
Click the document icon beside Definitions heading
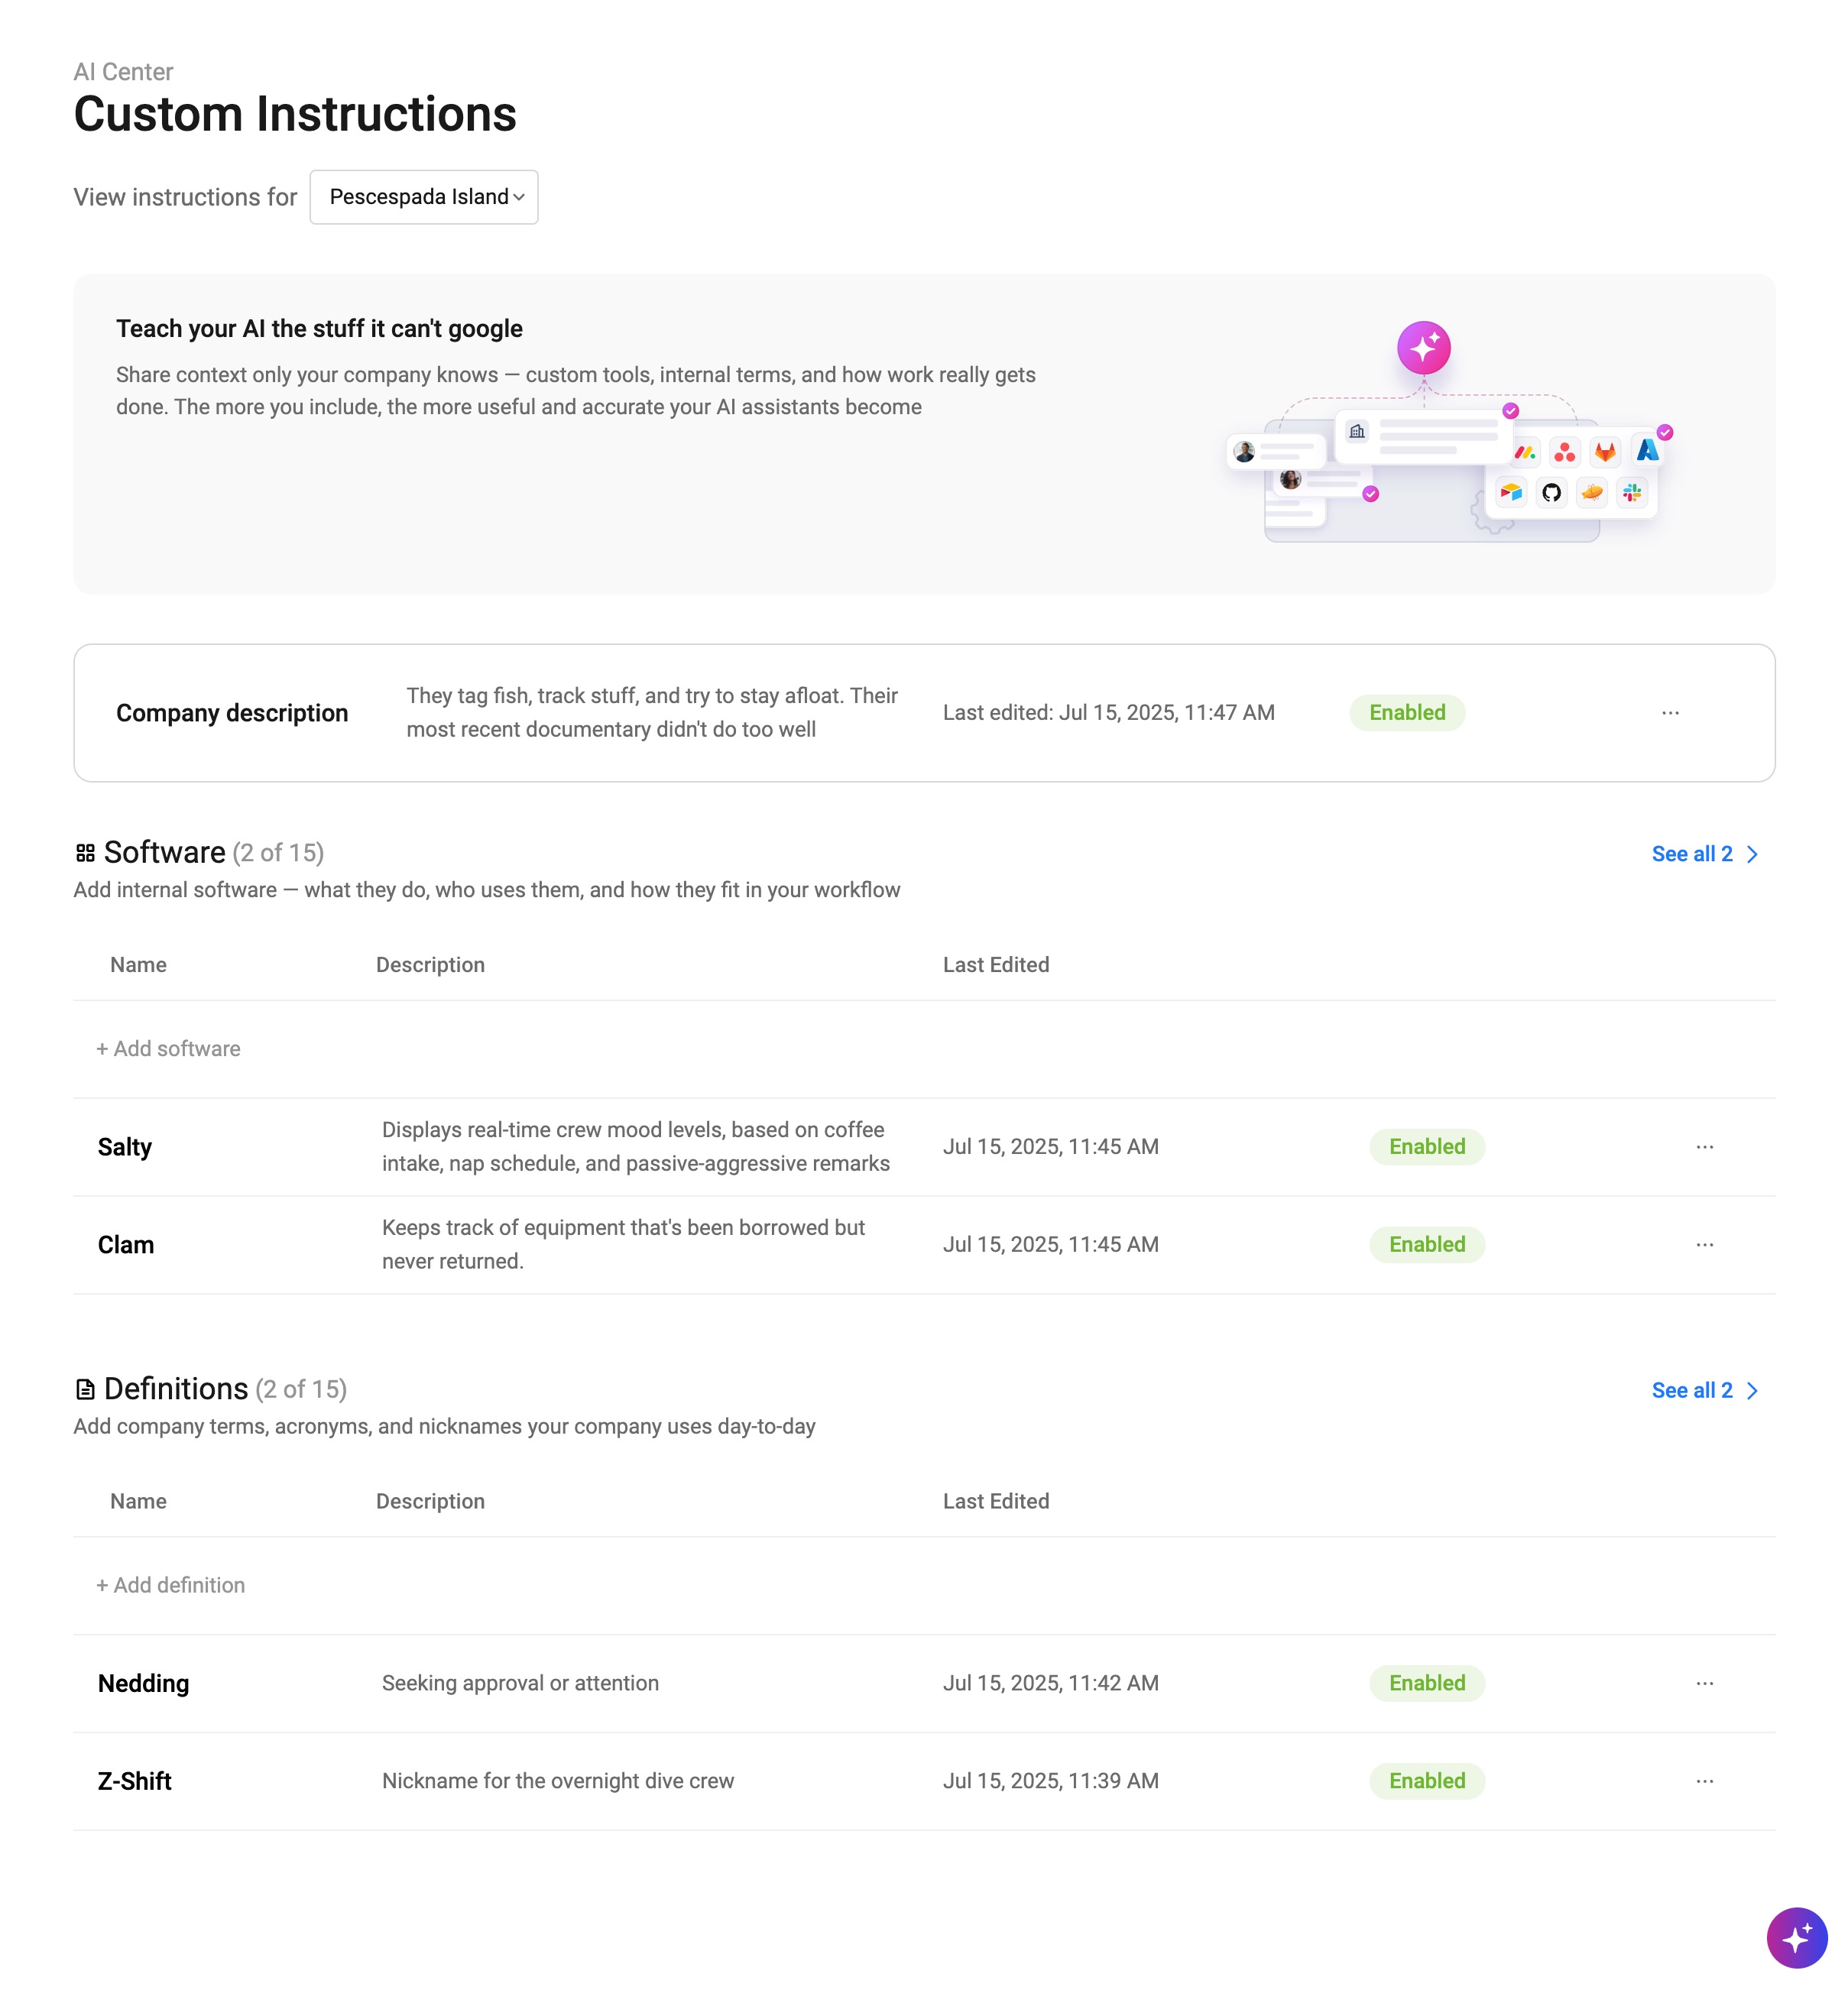[86, 1389]
